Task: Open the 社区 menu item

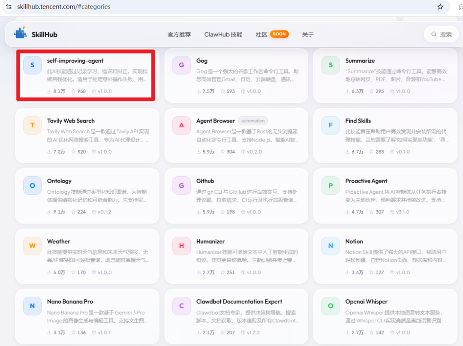Action: [x=262, y=34]
